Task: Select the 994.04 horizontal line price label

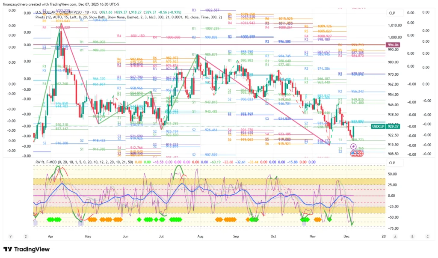Action: [x=393, y=45]
